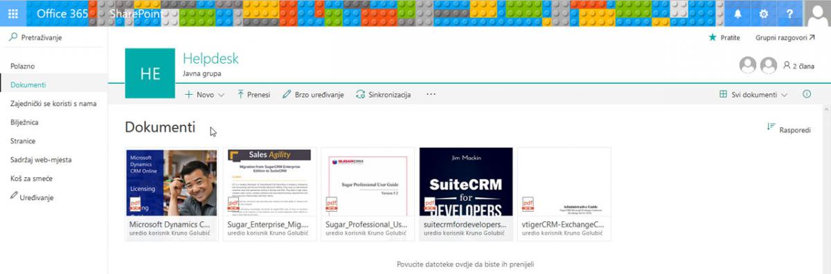This screenshot has height=274, width=831.
Task: Click the suitecrmfordevelopers... file name
Action: [465, 224]
